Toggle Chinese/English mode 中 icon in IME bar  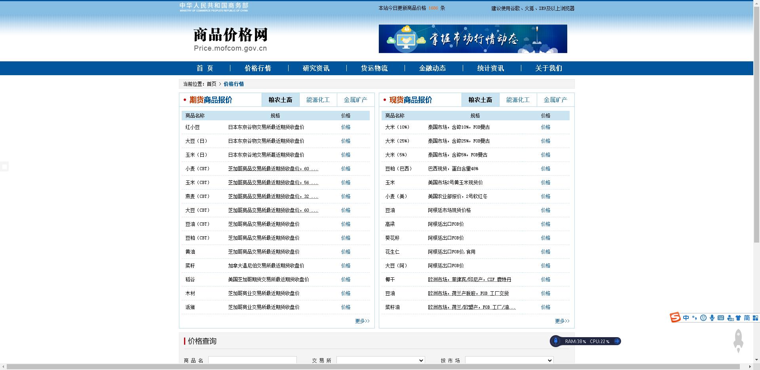coord(686,318)
